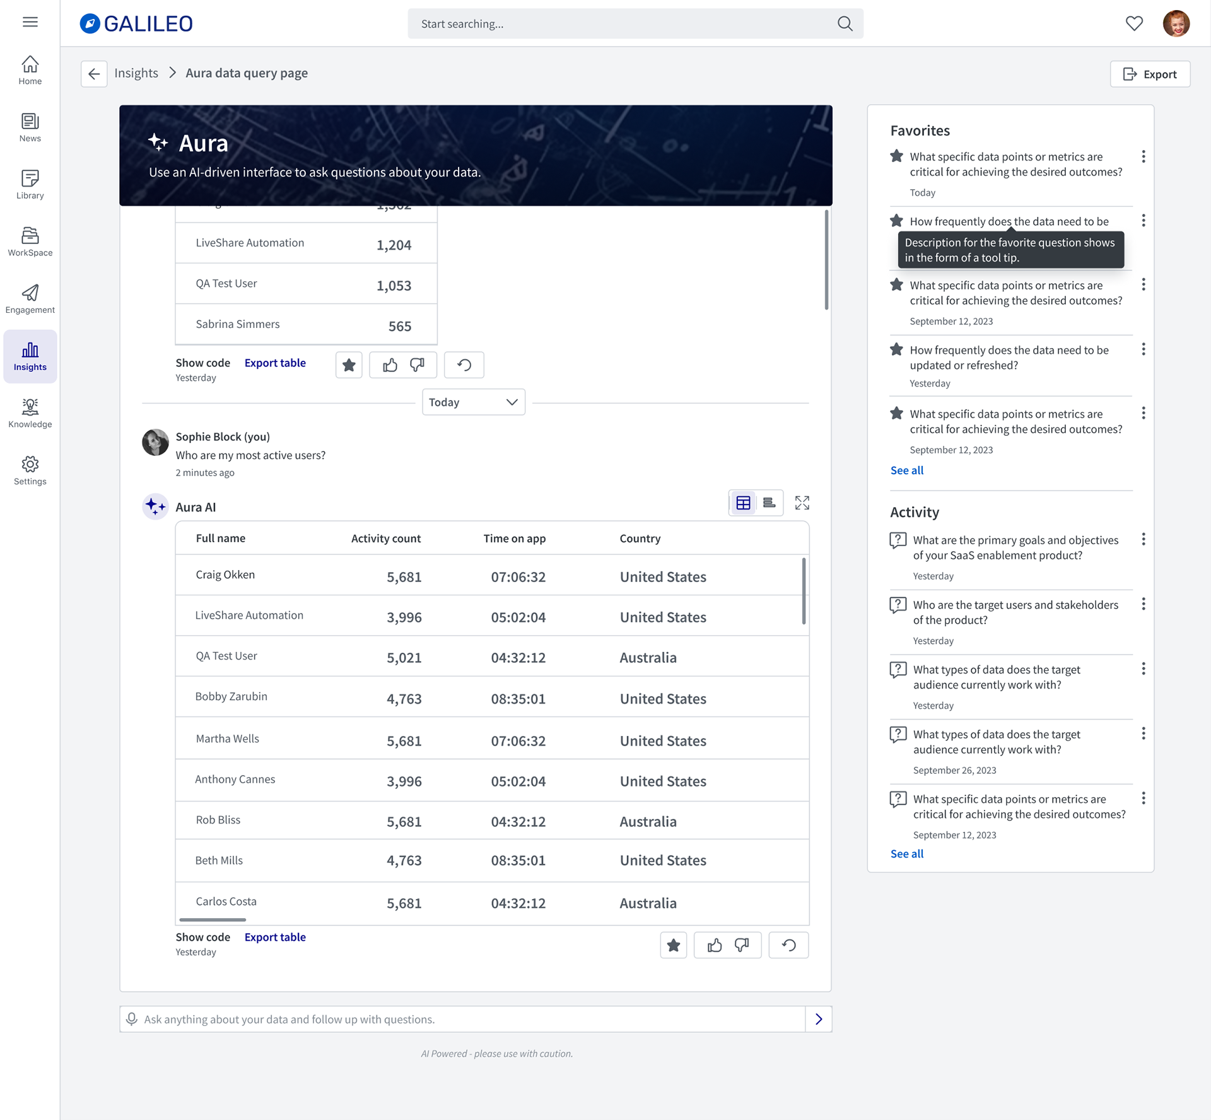Screen dimensions: 1211x1120
Task: Click See all under Favorites
Action: [906, 470]
